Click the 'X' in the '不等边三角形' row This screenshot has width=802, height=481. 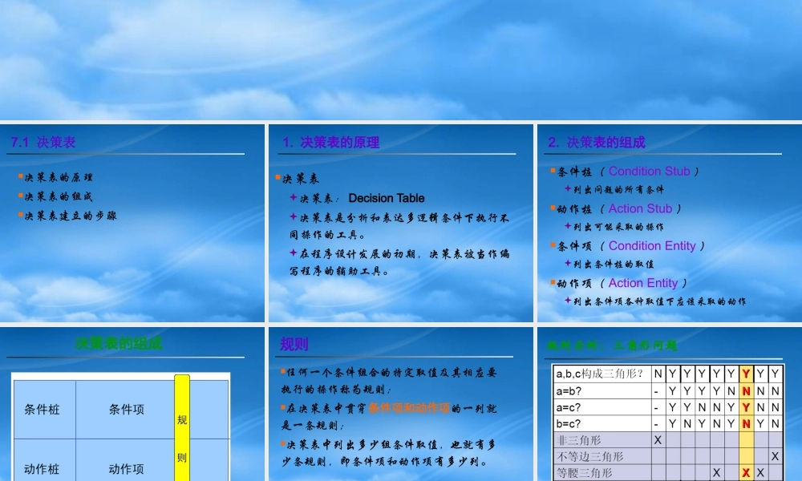(776, 456)
